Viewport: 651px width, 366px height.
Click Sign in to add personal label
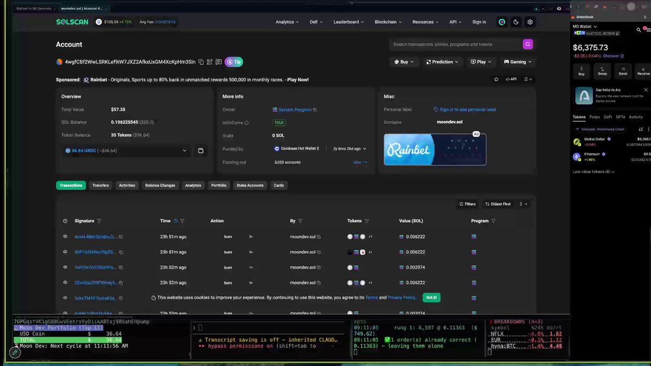pos(464,110)
